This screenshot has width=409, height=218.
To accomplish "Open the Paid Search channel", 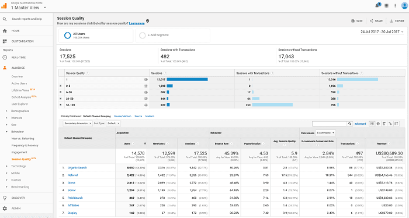I will (75, 198).
